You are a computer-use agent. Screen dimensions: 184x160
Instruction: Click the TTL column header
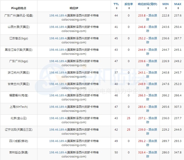pos(116,4)
